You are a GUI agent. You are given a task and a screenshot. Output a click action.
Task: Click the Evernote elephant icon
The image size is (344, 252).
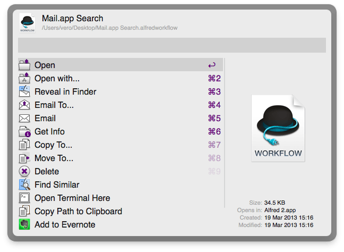tap(24, 225)
